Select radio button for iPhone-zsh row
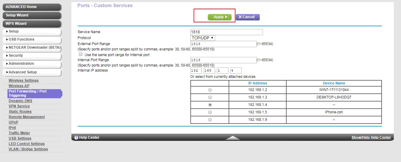The width and height of the screenshot is (401, 162). click(x=210, y=112)
